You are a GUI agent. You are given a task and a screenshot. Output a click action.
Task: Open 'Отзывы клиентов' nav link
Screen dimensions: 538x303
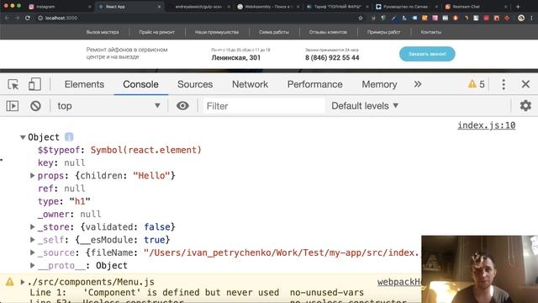328,32
